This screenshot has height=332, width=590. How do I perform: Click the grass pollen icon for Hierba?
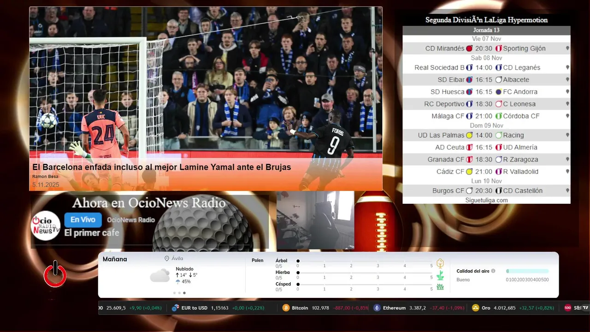(440, 275)
